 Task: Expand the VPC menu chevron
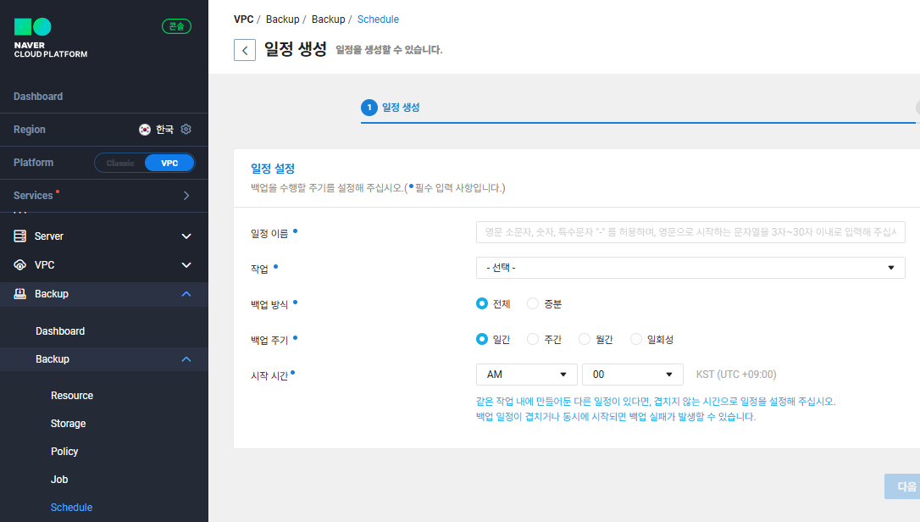tap(186, 265)
